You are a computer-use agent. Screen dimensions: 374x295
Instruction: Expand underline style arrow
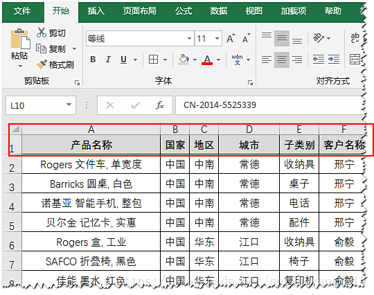[136, 60]
